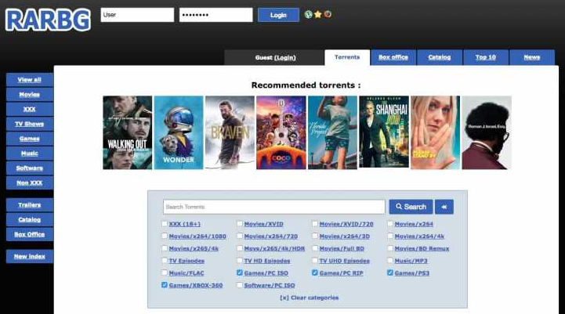Image resolution: width=565 pixels, height=314 pixels.
Task: Switch to the Box office tab
Action: coord(393,57)
